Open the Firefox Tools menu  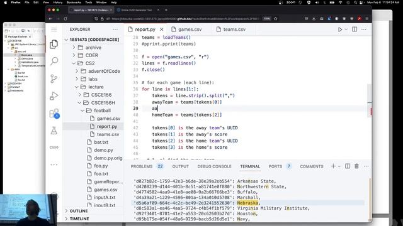89,3
